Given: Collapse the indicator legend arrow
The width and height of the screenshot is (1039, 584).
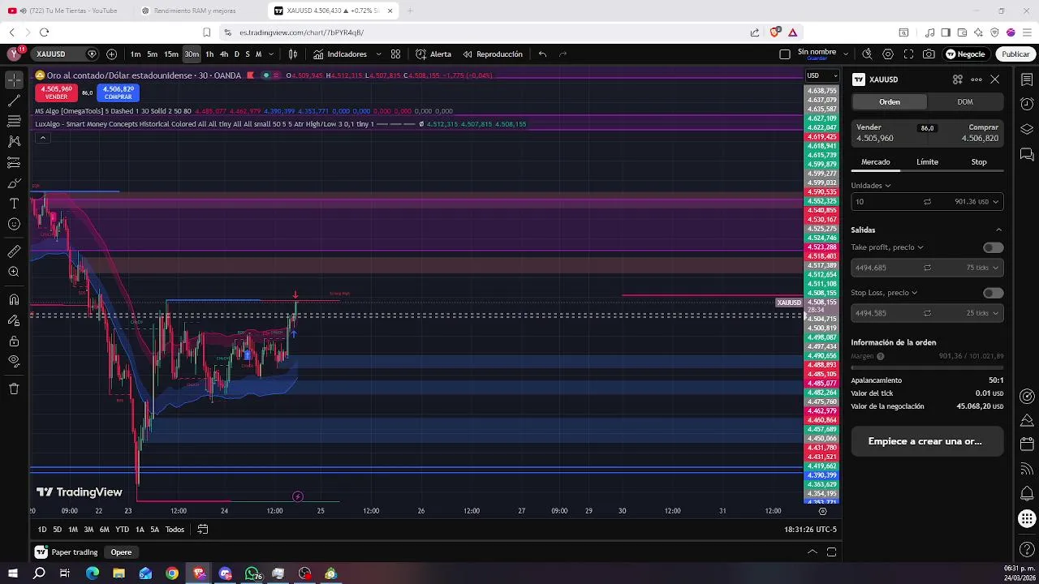Looking at the screenshot, I should tap(42, 138).
